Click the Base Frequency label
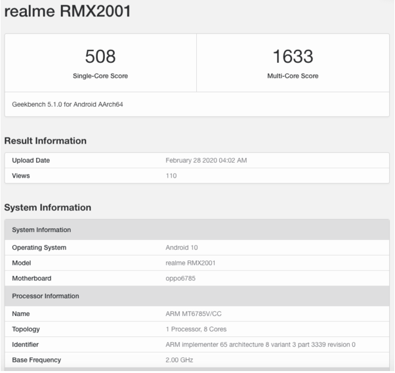395x373 pixels. click(x=37, y=360)
